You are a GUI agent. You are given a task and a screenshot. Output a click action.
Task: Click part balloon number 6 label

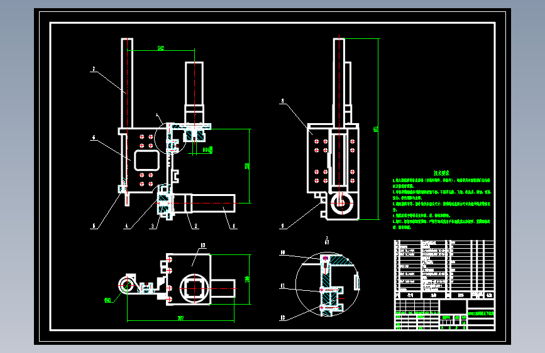[94, 138]
